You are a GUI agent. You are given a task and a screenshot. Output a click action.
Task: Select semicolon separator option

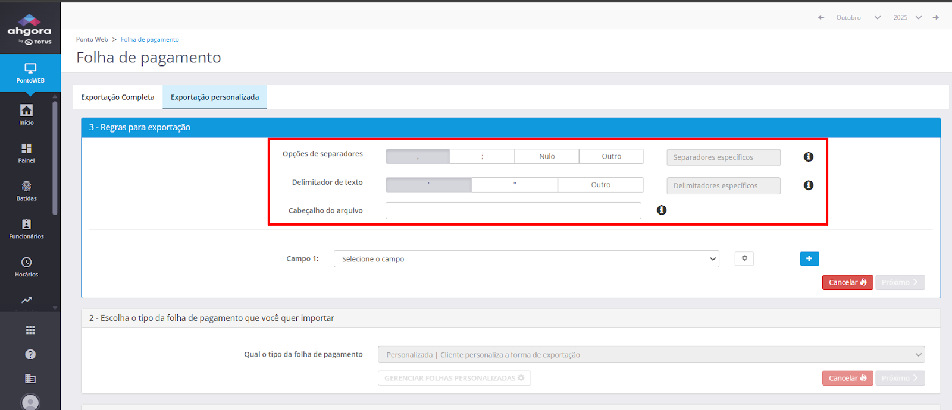click(483, 156)
